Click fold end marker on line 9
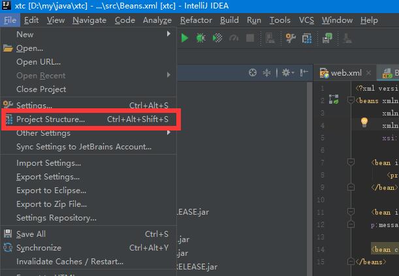Viewport: 399px width, 276px height. [x=351, y=187]
